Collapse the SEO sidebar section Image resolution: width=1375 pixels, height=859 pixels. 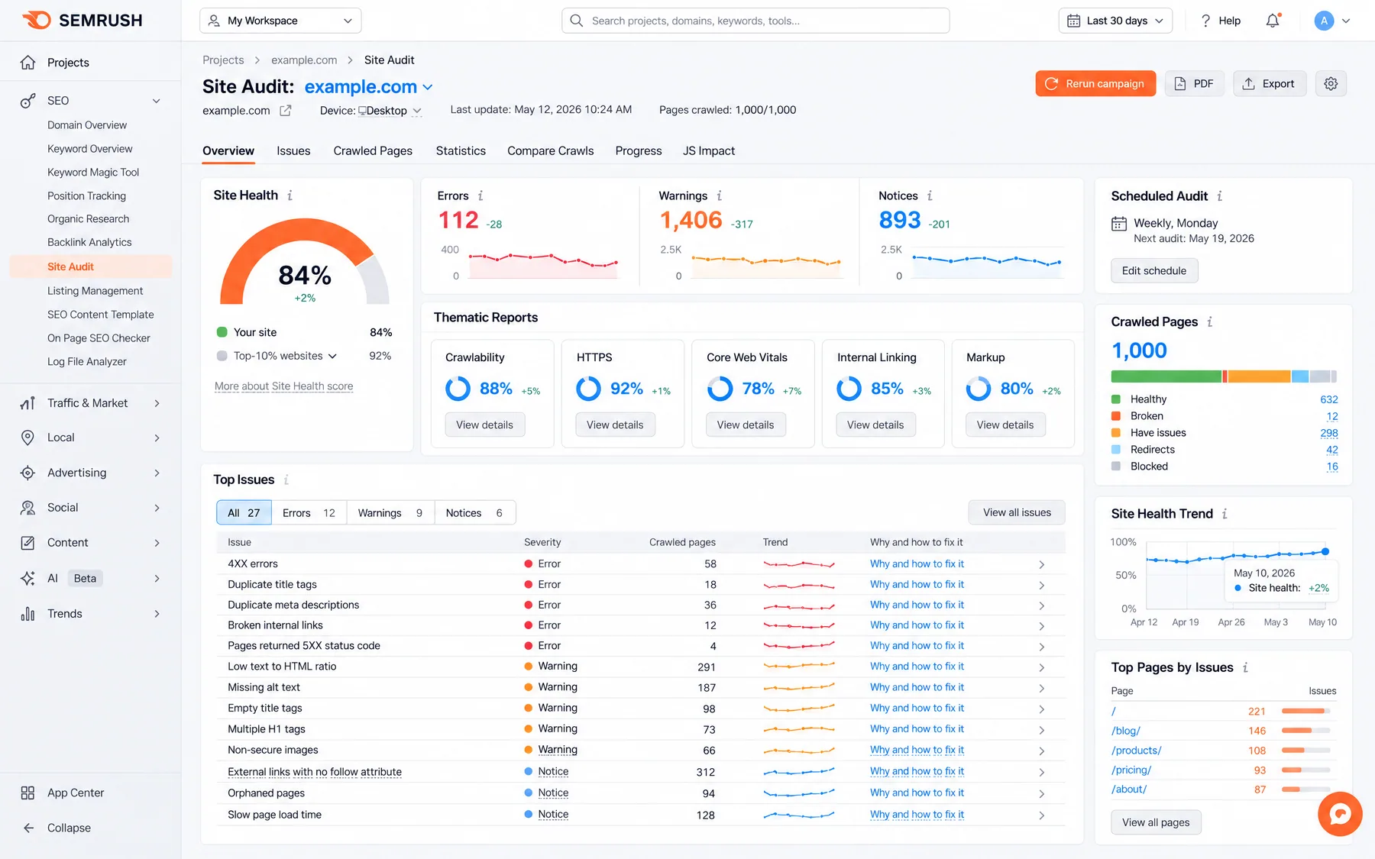pos(157,101)
